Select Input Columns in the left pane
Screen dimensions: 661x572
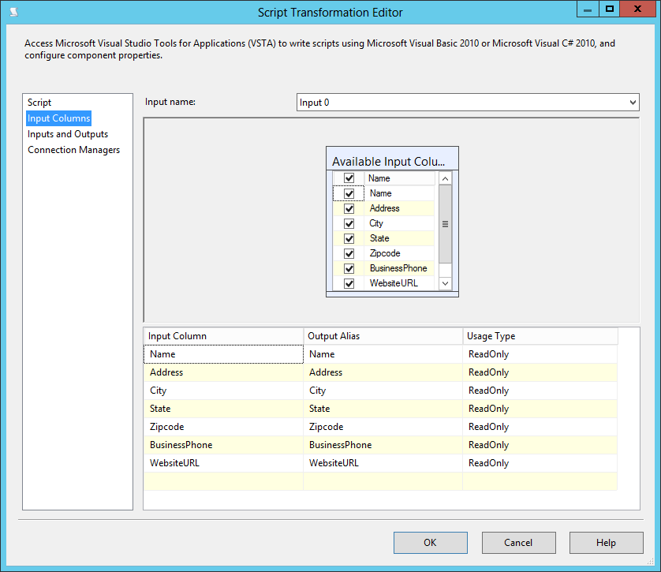click(x=58, y=118)
